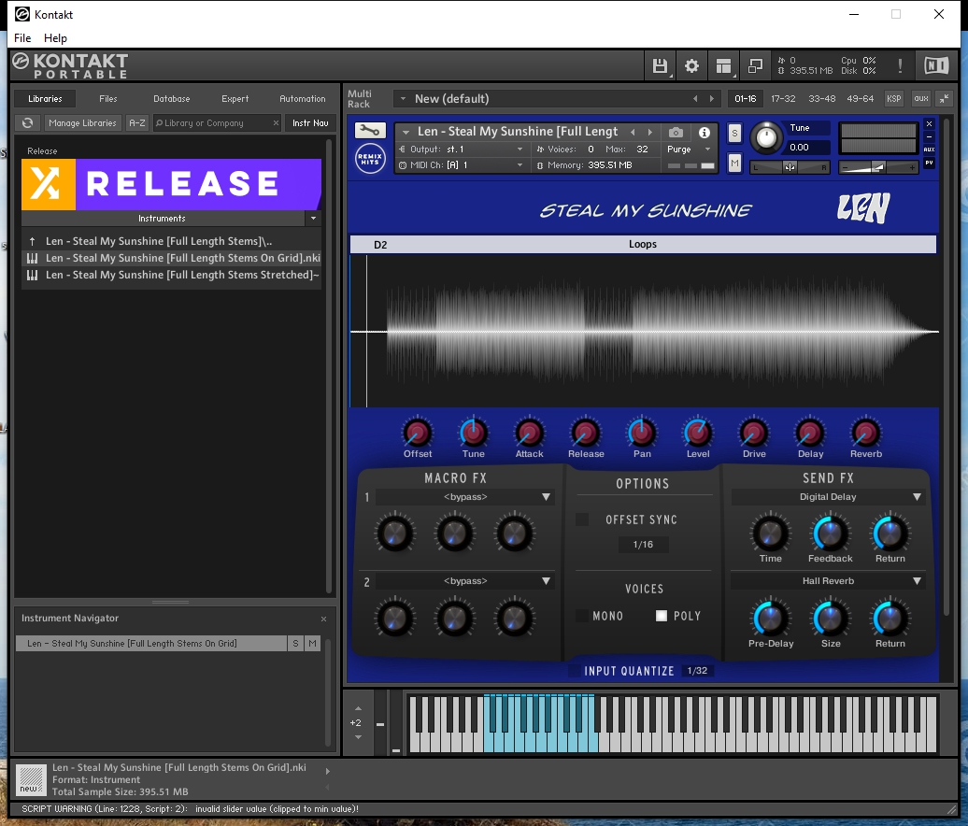
Task: Mute the instrument with the header M button
Action: (x=734, y=164)
